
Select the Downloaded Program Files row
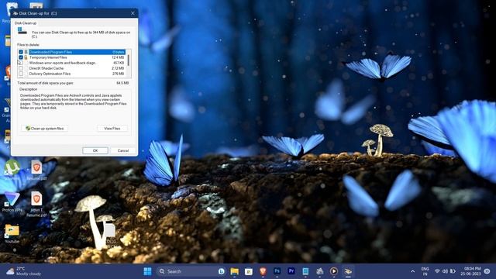[x=72, y=52]
